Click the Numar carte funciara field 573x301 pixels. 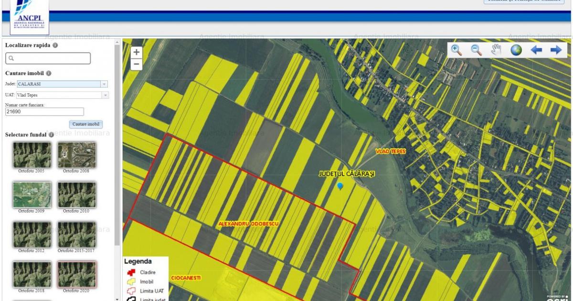(44, 112)
